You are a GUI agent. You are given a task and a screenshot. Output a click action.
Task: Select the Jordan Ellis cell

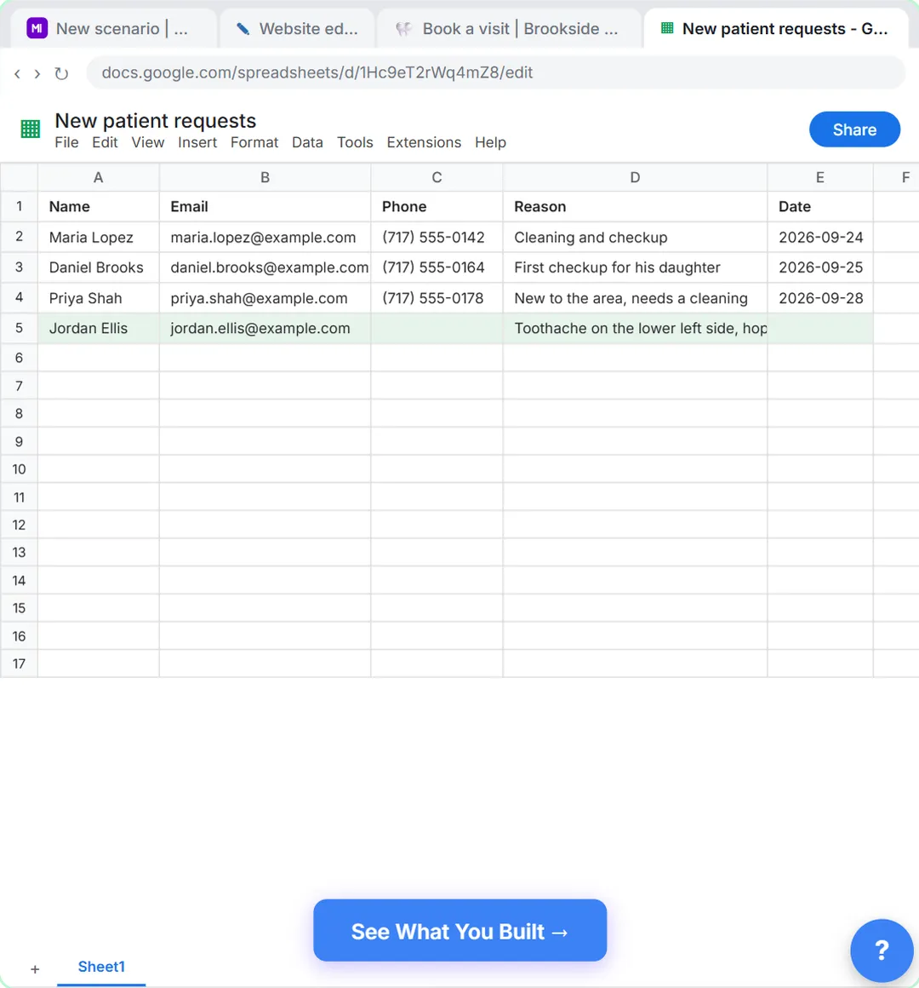click(x=99, y=328)
